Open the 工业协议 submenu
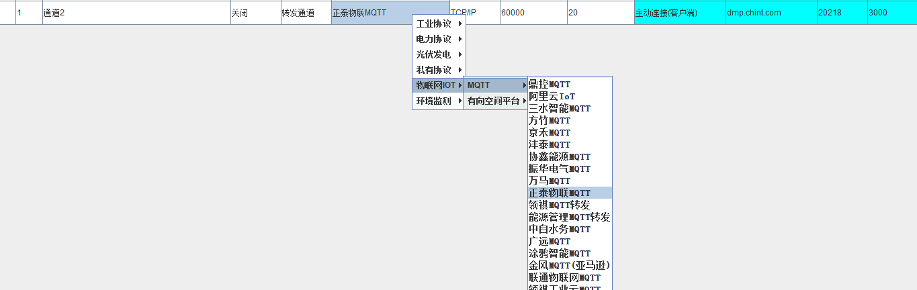917x290 pixels. [x=439, y=23]
